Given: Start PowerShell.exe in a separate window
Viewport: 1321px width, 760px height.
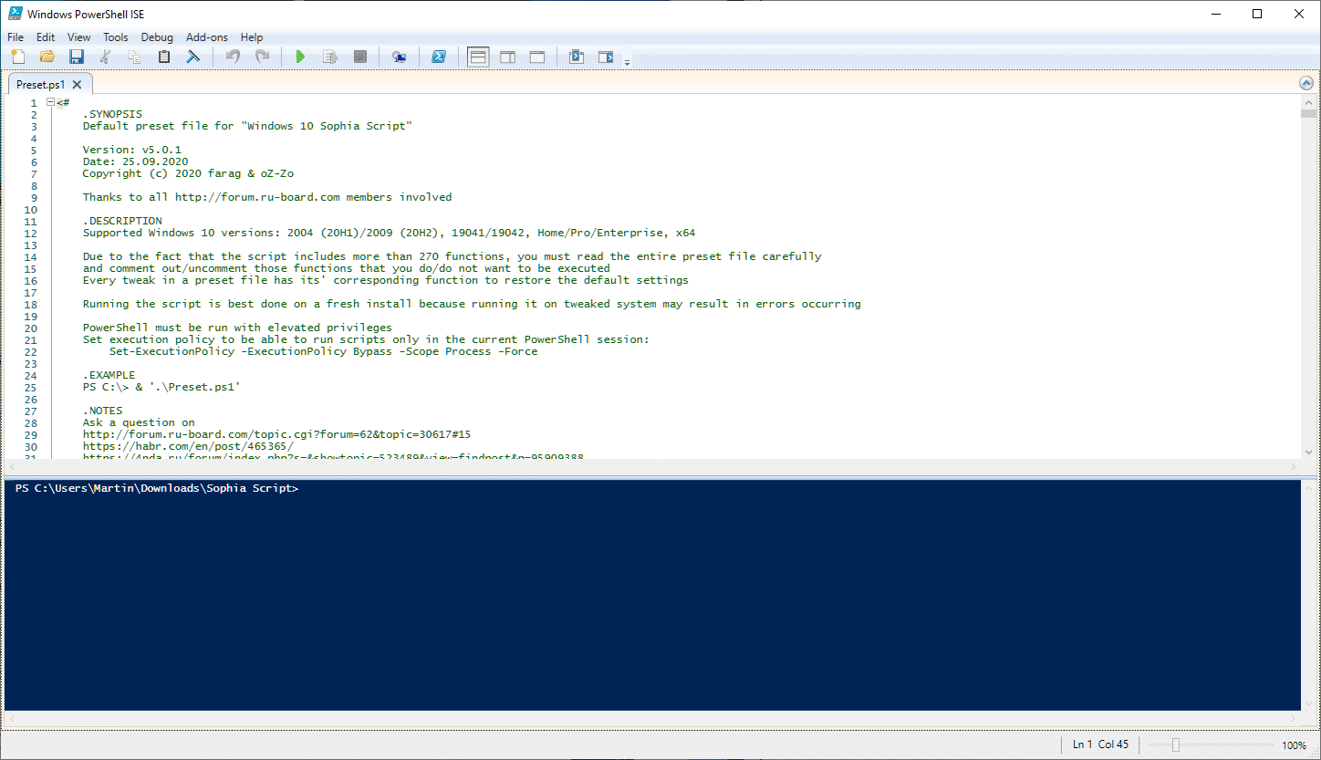Looking at the screenshot, I should tap(439, 57).
